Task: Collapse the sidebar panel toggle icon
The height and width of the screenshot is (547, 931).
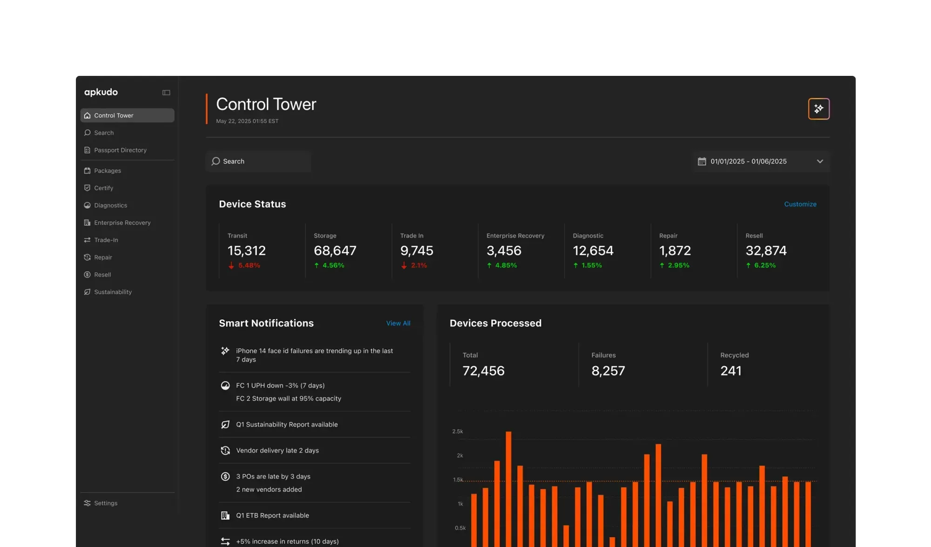Action: (x=166, y=93)
